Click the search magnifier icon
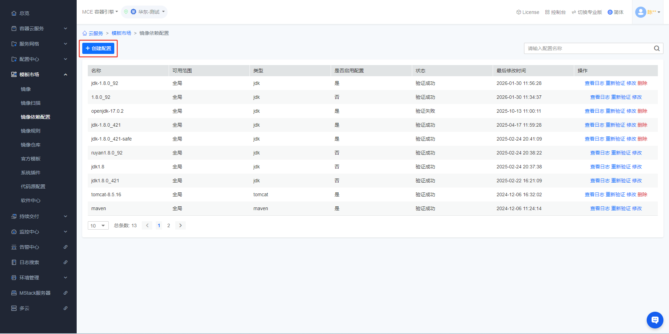This screenshot has height=334, width=669. tap(656, 48)
